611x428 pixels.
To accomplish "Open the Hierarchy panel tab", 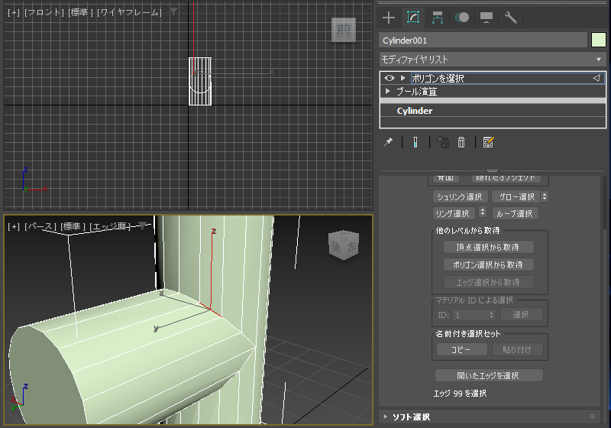I will pyautogui.click(x=437, y=18).
